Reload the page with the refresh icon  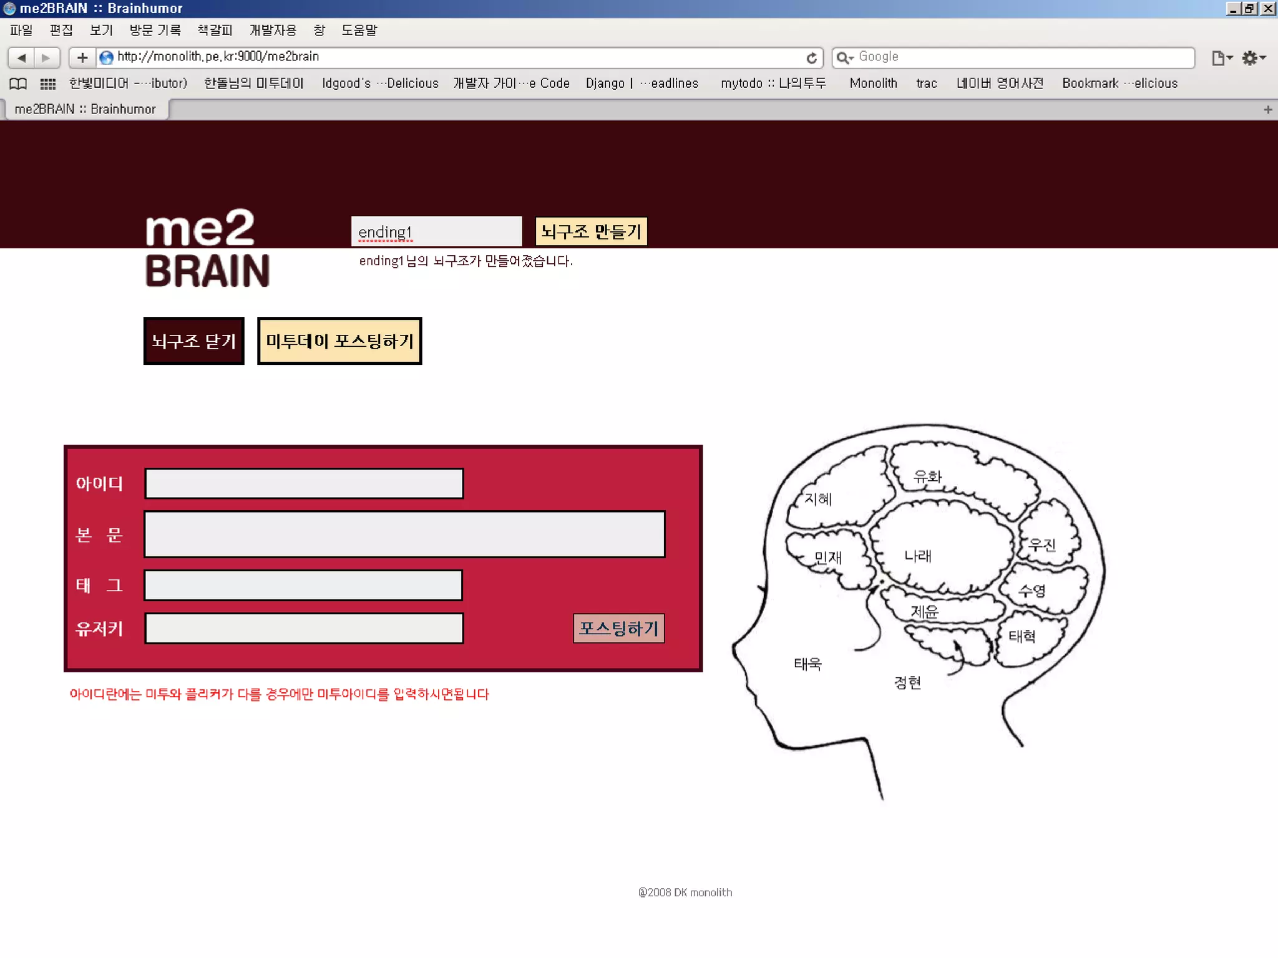coord(811,57)
